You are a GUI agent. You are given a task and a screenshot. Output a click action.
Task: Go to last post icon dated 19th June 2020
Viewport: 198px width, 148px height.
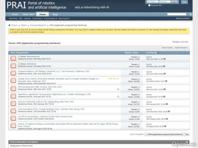point(164,74)
